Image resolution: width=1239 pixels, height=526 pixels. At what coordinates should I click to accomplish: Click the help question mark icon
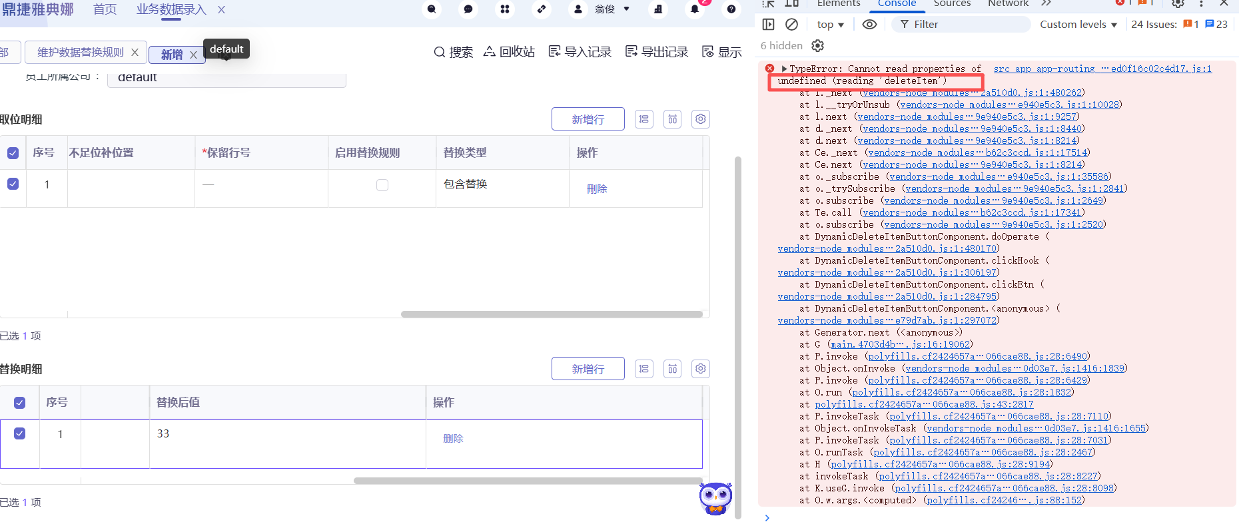pos(731,9)
